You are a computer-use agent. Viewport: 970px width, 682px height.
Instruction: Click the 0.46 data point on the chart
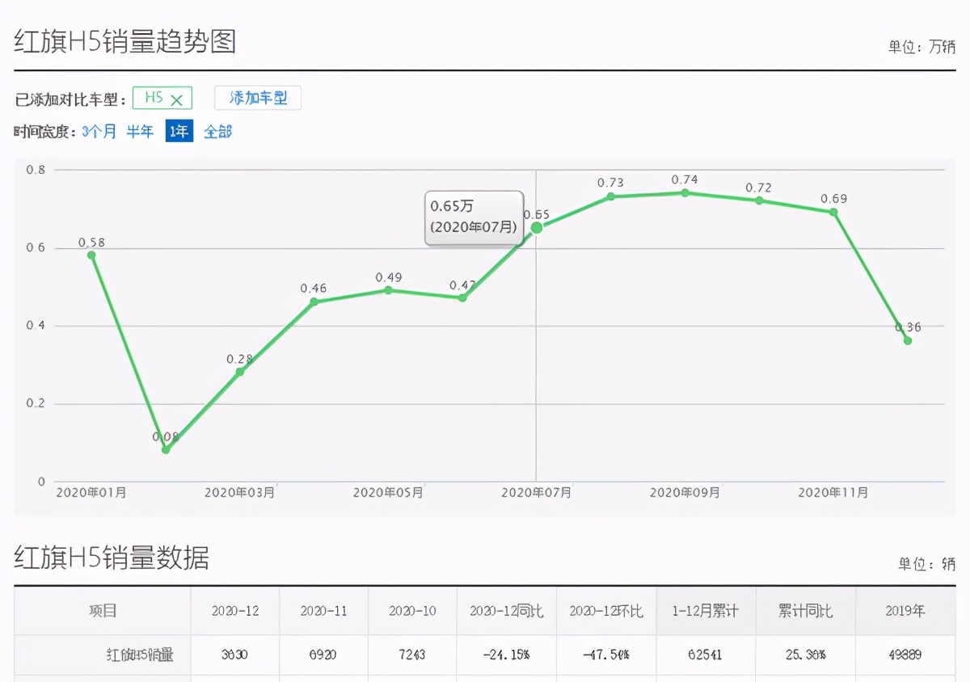point(314,301)
